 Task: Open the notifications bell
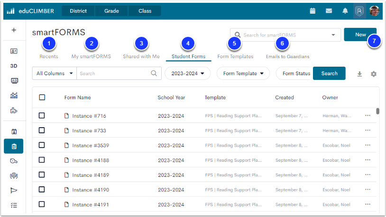(345, 11)
